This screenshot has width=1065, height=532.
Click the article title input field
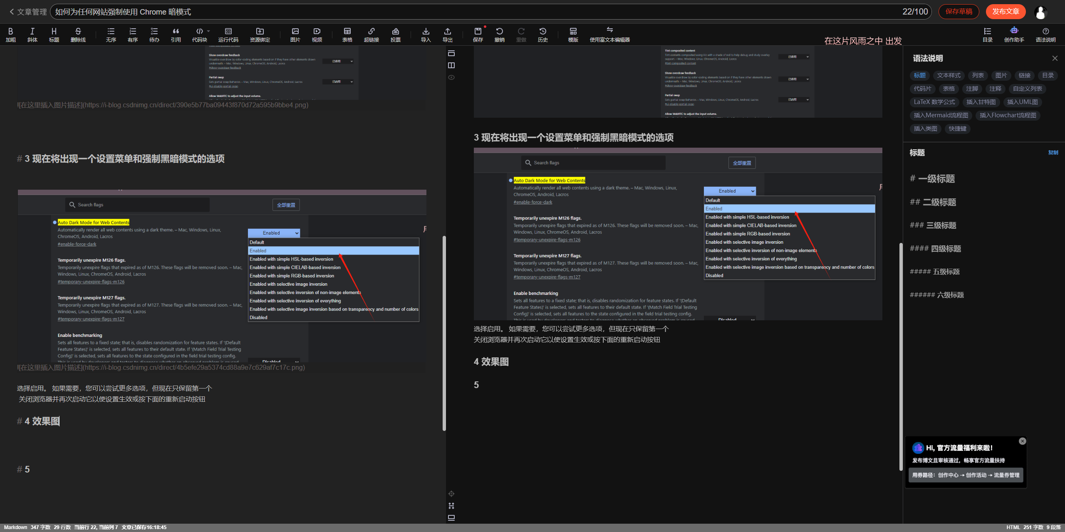tap(491, 12)
